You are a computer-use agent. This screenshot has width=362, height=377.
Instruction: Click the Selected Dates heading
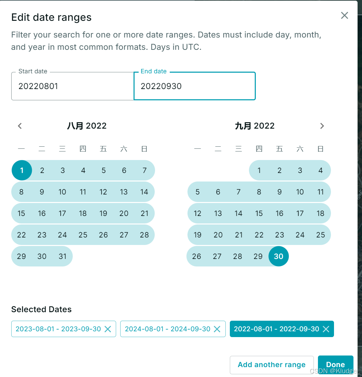[x=41, y=309]
